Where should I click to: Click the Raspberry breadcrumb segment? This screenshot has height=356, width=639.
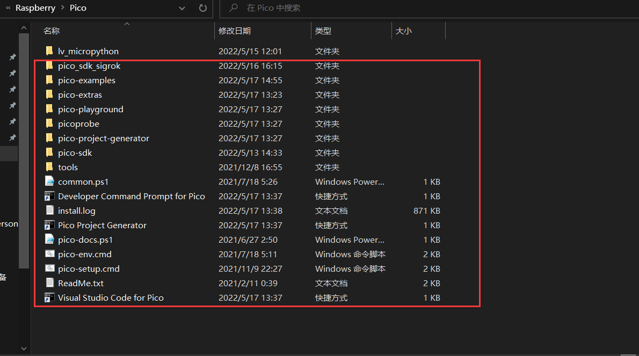35,8
